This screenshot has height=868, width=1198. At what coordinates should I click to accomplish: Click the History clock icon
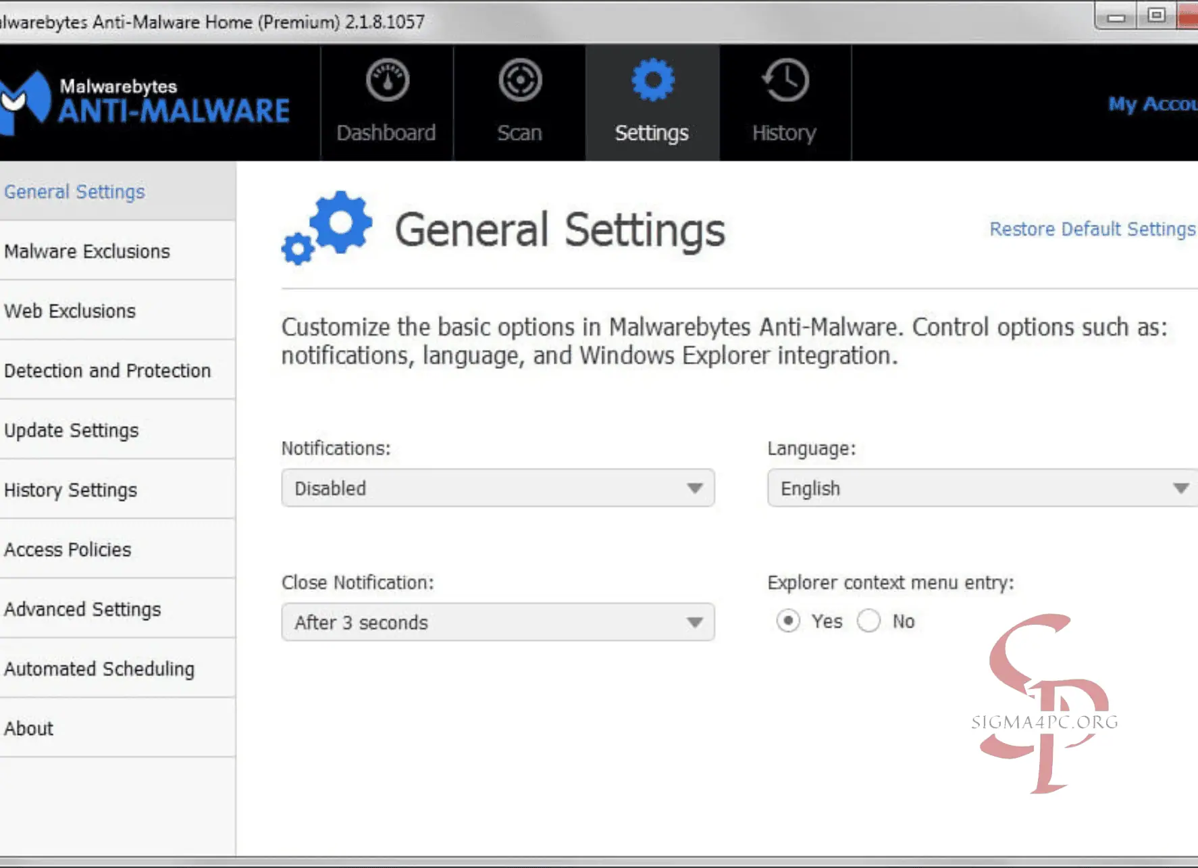pyautogui.click(x=785, y=80)
